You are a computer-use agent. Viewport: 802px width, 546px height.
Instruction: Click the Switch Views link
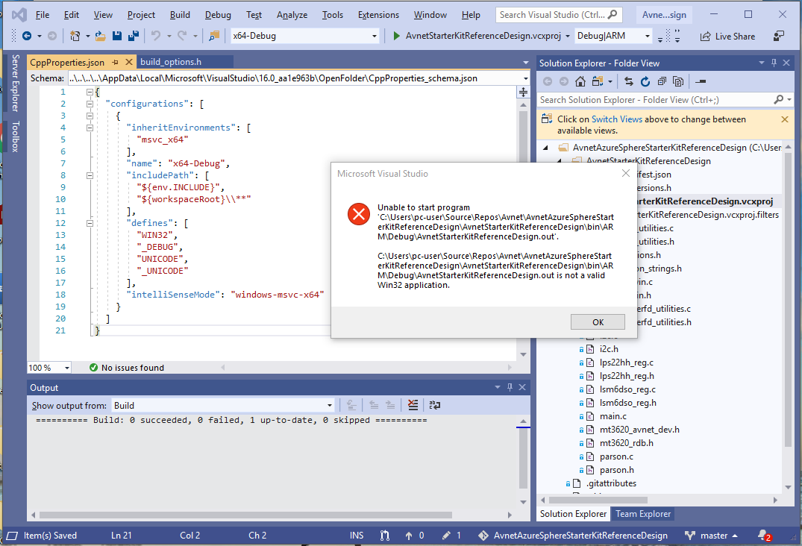616,119
